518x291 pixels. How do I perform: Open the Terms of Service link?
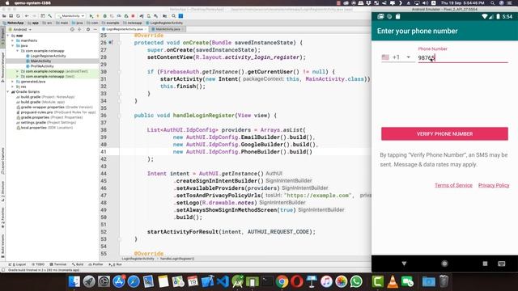point(453,185)
